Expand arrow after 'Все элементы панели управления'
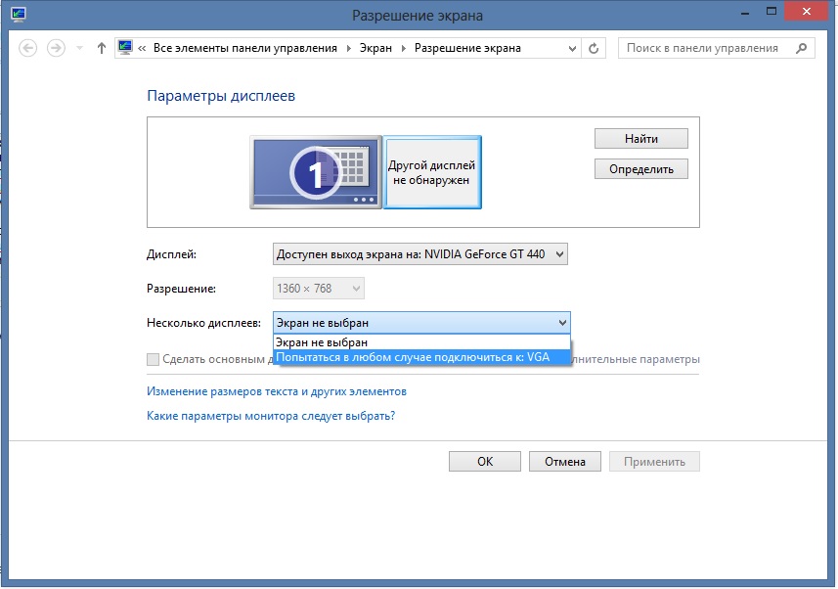The height and width of the screenshot is (589, 838). 348,48
